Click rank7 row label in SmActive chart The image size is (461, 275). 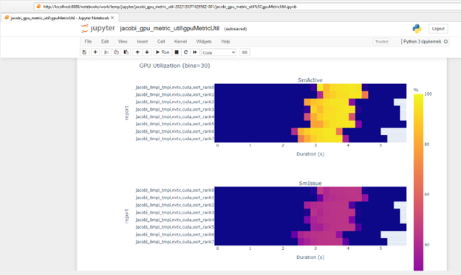point(174,139)
